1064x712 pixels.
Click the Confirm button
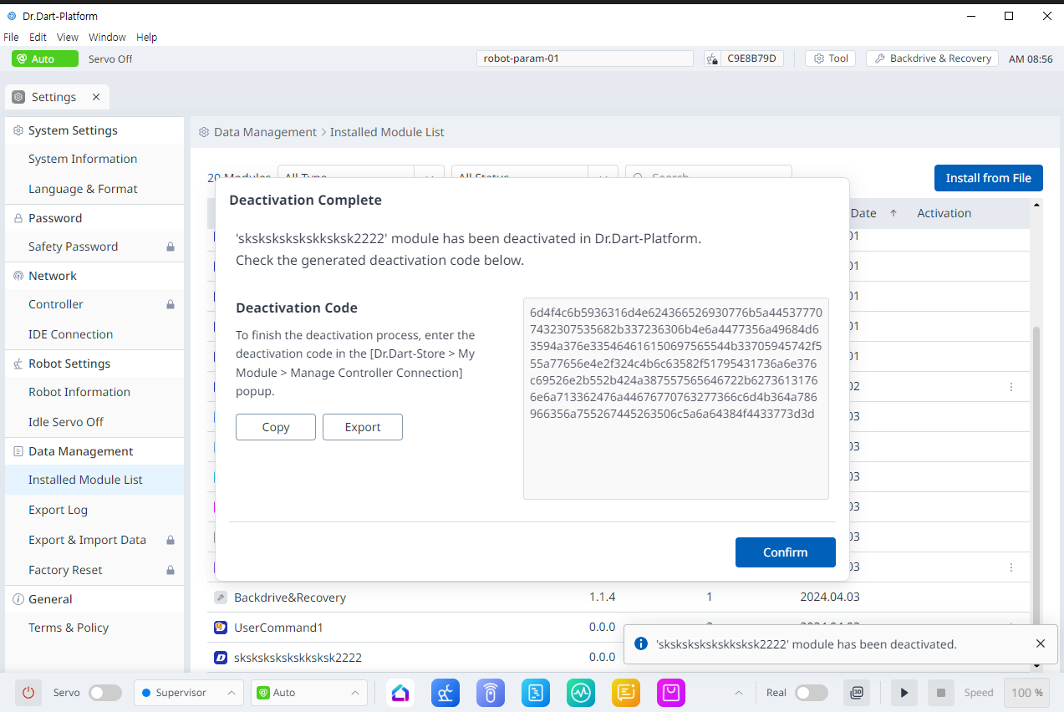(x=785, y=552)
